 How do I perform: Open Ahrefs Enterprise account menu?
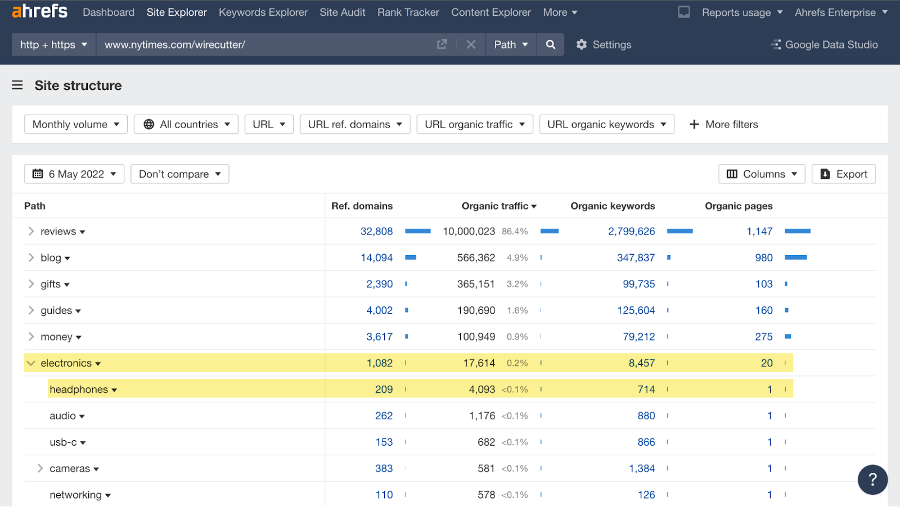[x=841, y=12]
